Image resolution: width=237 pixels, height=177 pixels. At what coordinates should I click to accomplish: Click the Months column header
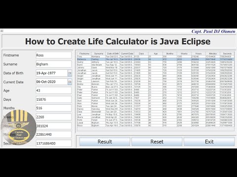coord(170,54)
